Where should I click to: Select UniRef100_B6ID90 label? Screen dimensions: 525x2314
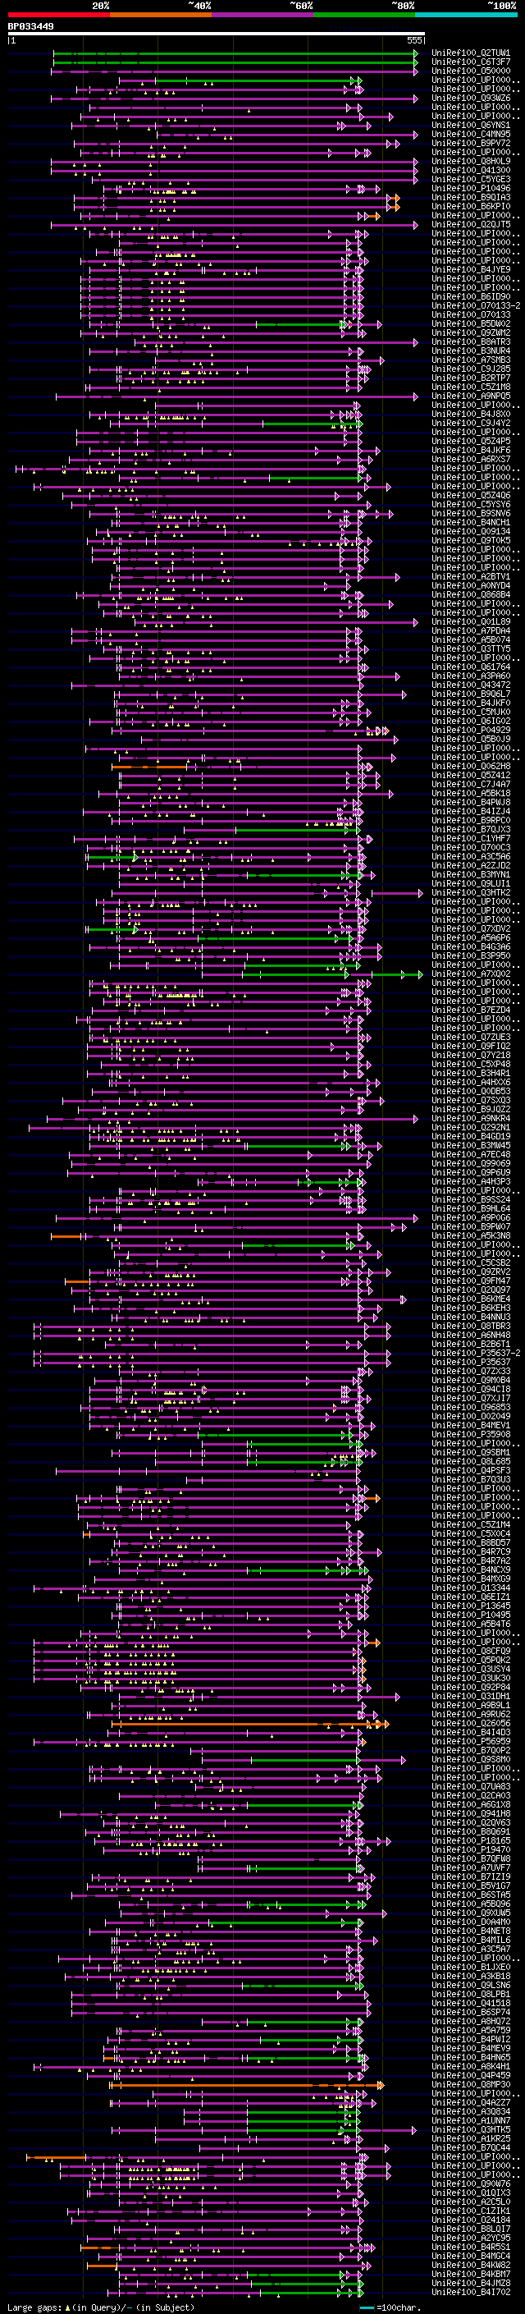point(470,296)
